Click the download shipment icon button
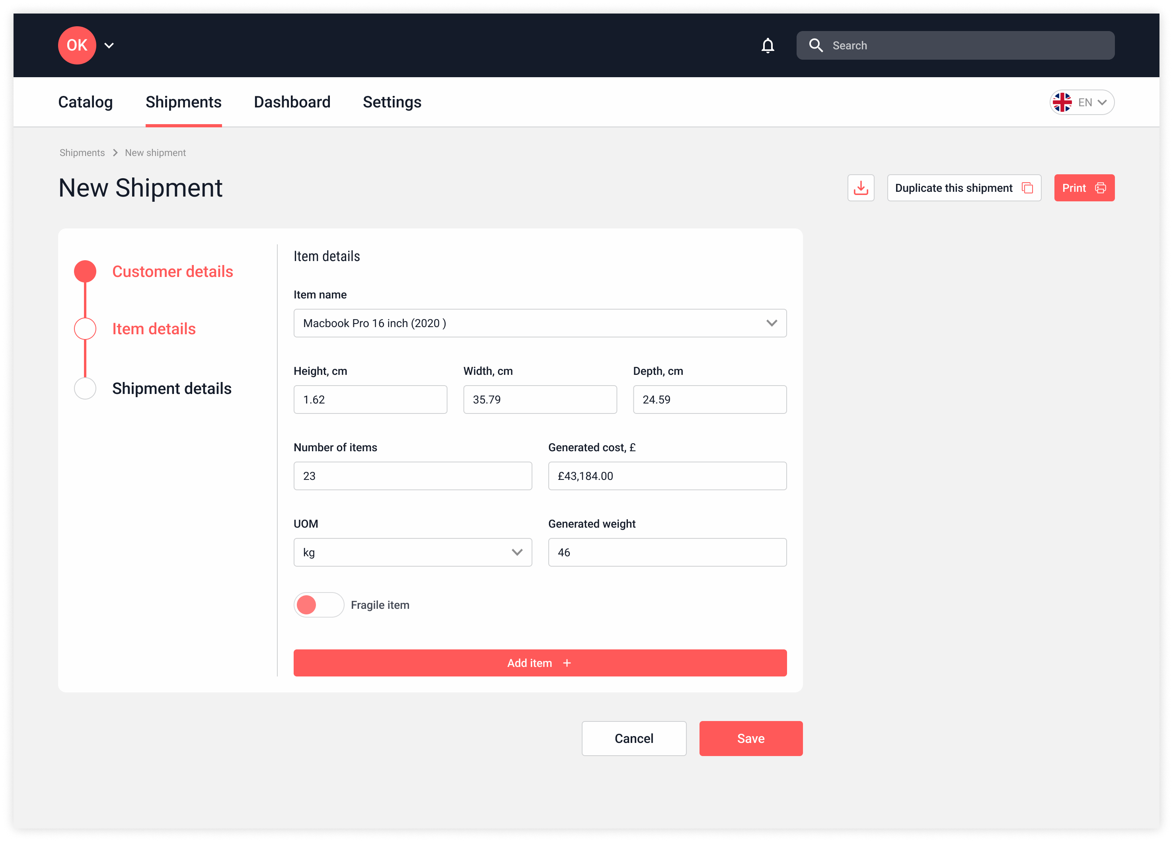 861,188
